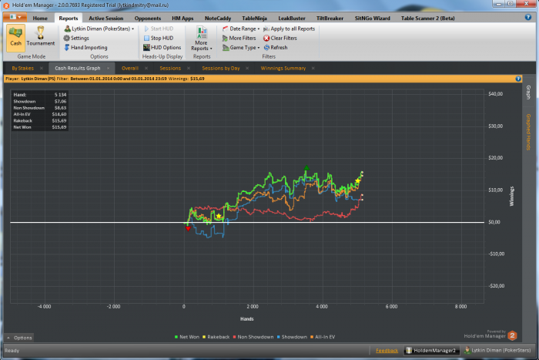Image resolution: width=539 pixels, height=360 pixels.
Task: Switch to Sessions report tab
Action: tap(170, 68)
